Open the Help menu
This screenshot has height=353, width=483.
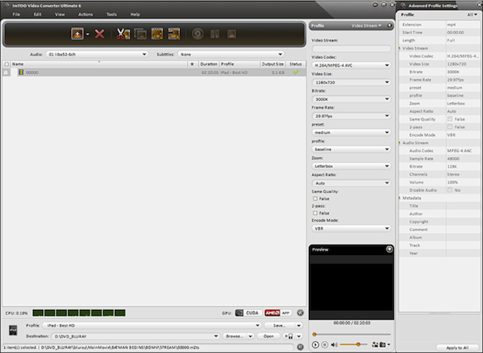pos(135,14)
